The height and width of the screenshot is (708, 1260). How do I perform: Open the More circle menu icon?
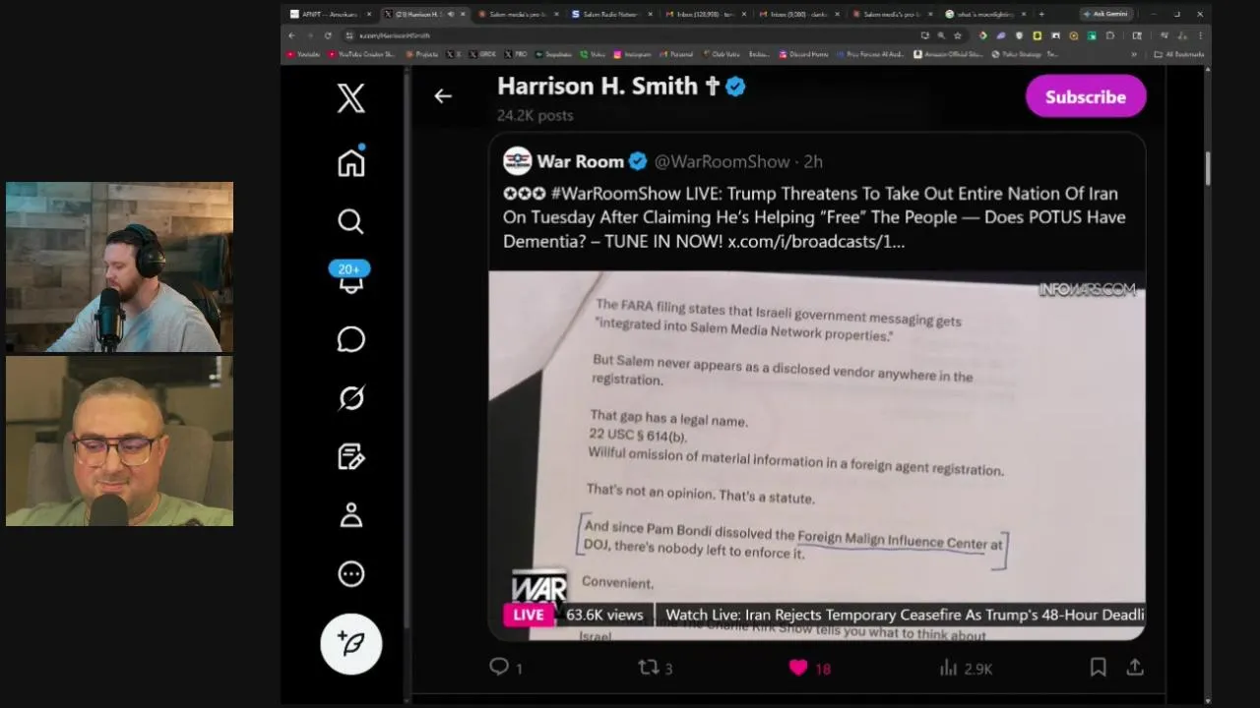pyautogui.click(x=350, y=574)
